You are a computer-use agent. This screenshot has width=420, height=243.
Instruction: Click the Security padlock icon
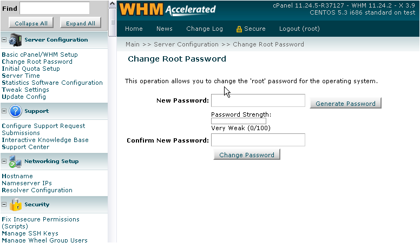[x=16, y=205]
